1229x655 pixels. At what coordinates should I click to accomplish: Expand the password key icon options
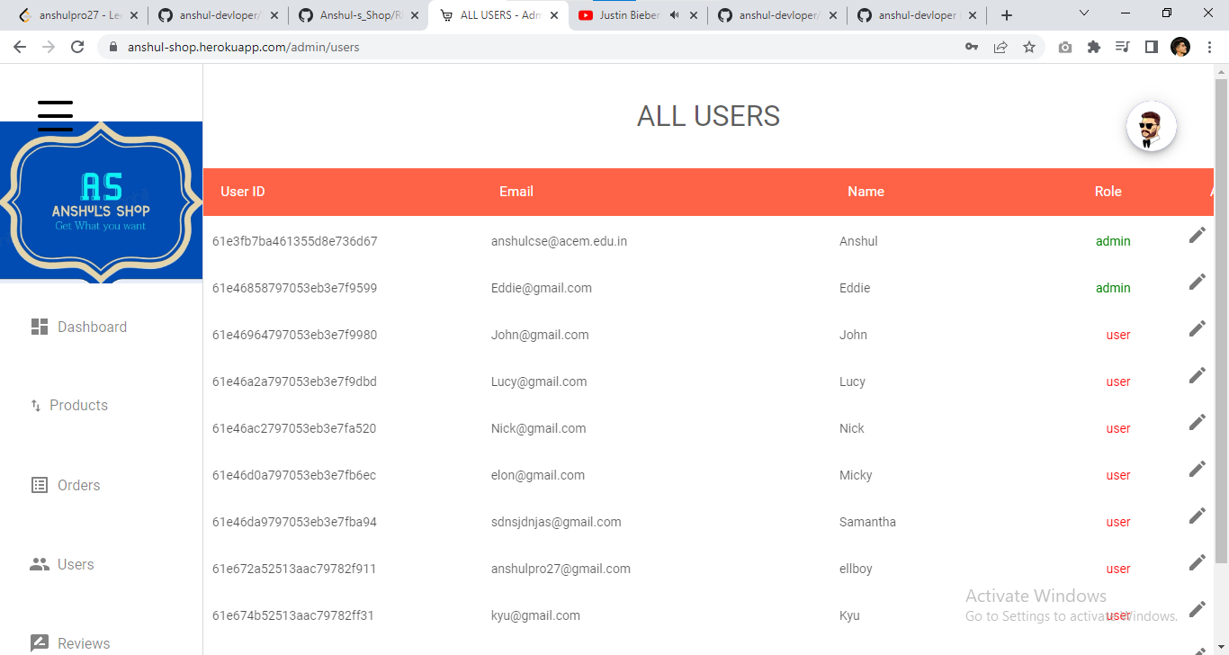(x=972, y=47)
